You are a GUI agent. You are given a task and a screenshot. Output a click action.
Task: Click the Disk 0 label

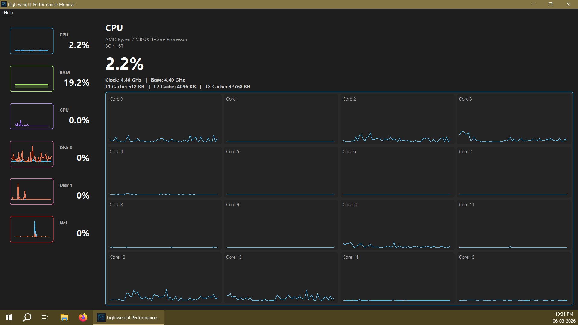(x=66, y=148)
